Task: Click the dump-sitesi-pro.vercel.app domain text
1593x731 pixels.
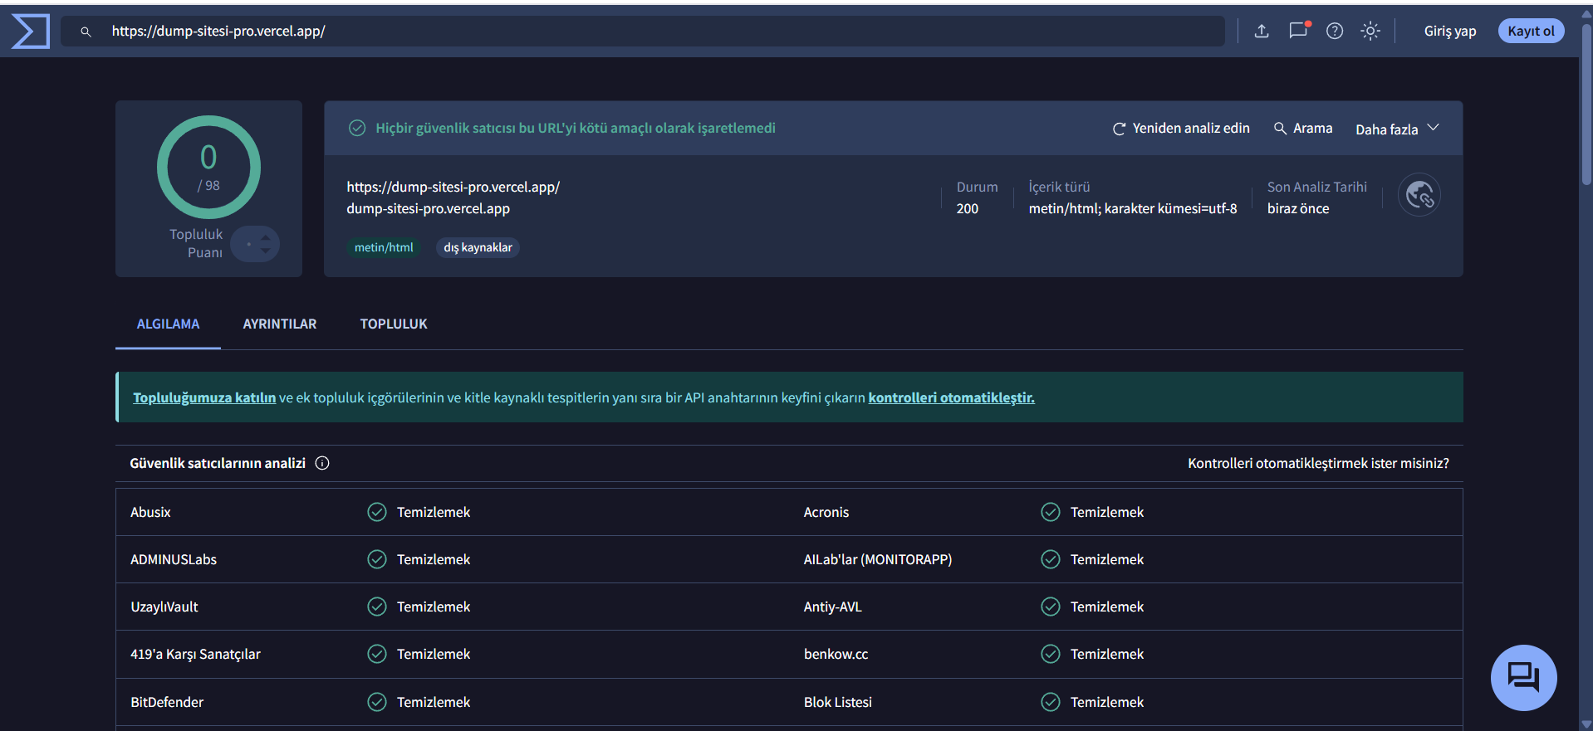Action: [429, 208]
